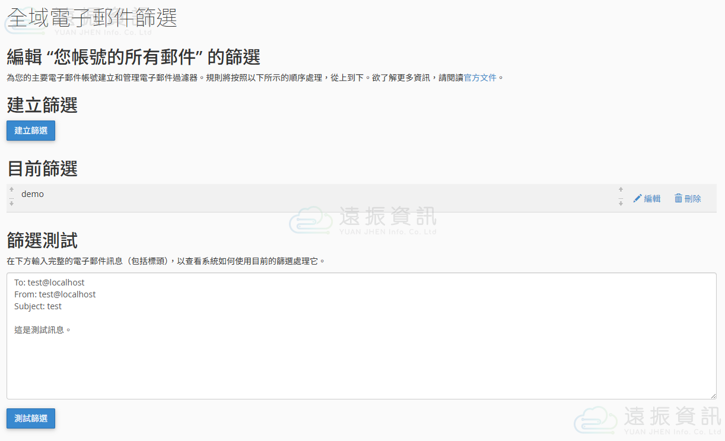Click the cloud logo watermark at bottom right
The width and height of the screenshot is (725, 441).
point(595,420)
